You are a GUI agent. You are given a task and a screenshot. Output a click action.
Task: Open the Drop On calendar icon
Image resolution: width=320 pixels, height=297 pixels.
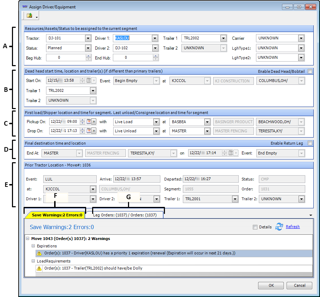(x=89, y=131)
